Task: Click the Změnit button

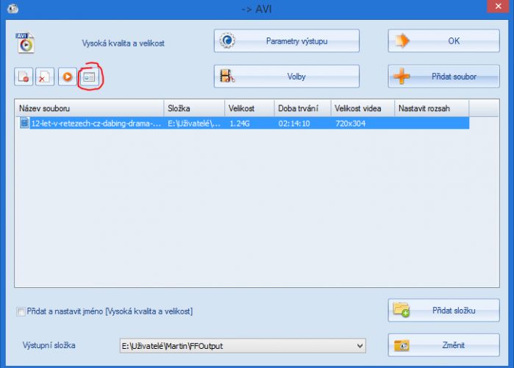Action: pos(444,345)
